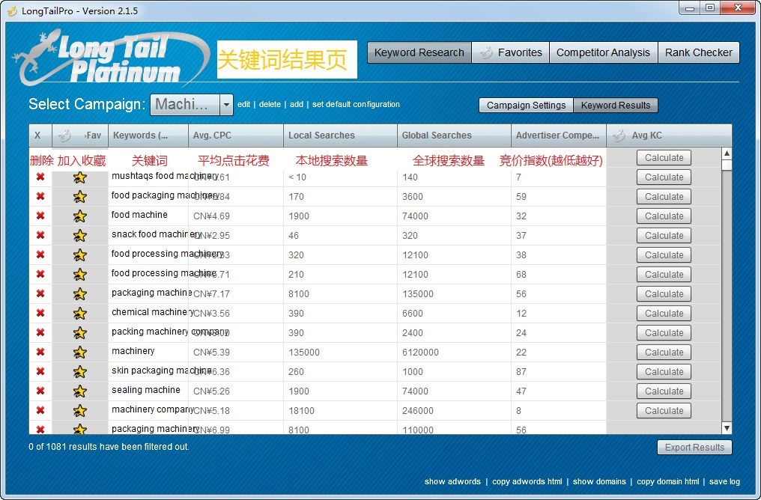Click the delete campaign link

[270, 104]
